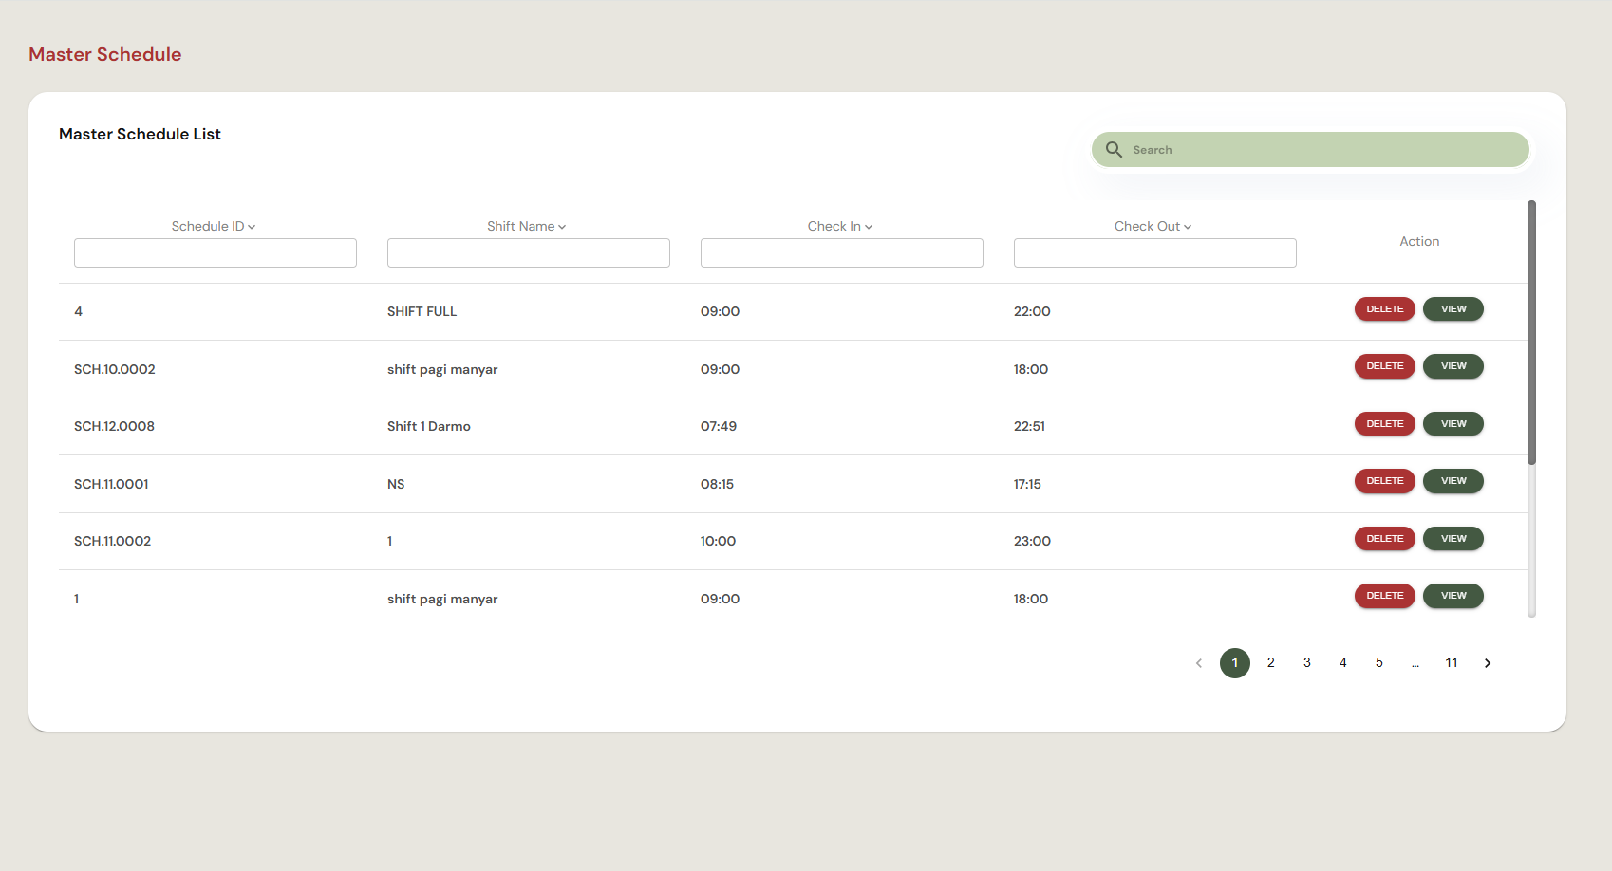This screenshot has height=871, width=1612.
Task: Delete the SHIFT FULL schedule
Action: [x=1385, y=309]
